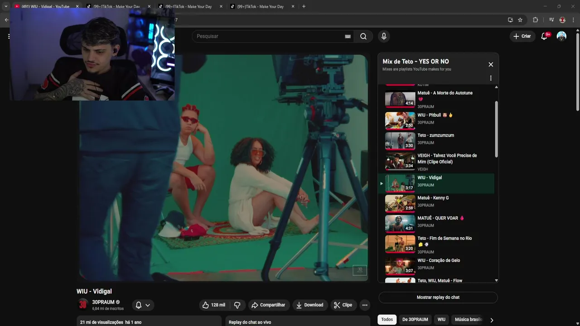Click the Download button

(309, 305)
